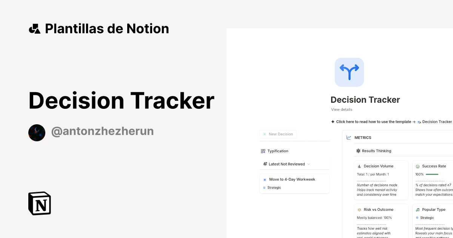Click the calendar-check icon beside Success Rate

[x=418, y=166]
